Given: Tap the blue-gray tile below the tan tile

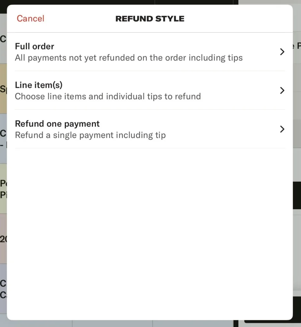Looking at the screenshot, I should click(3, 139).
